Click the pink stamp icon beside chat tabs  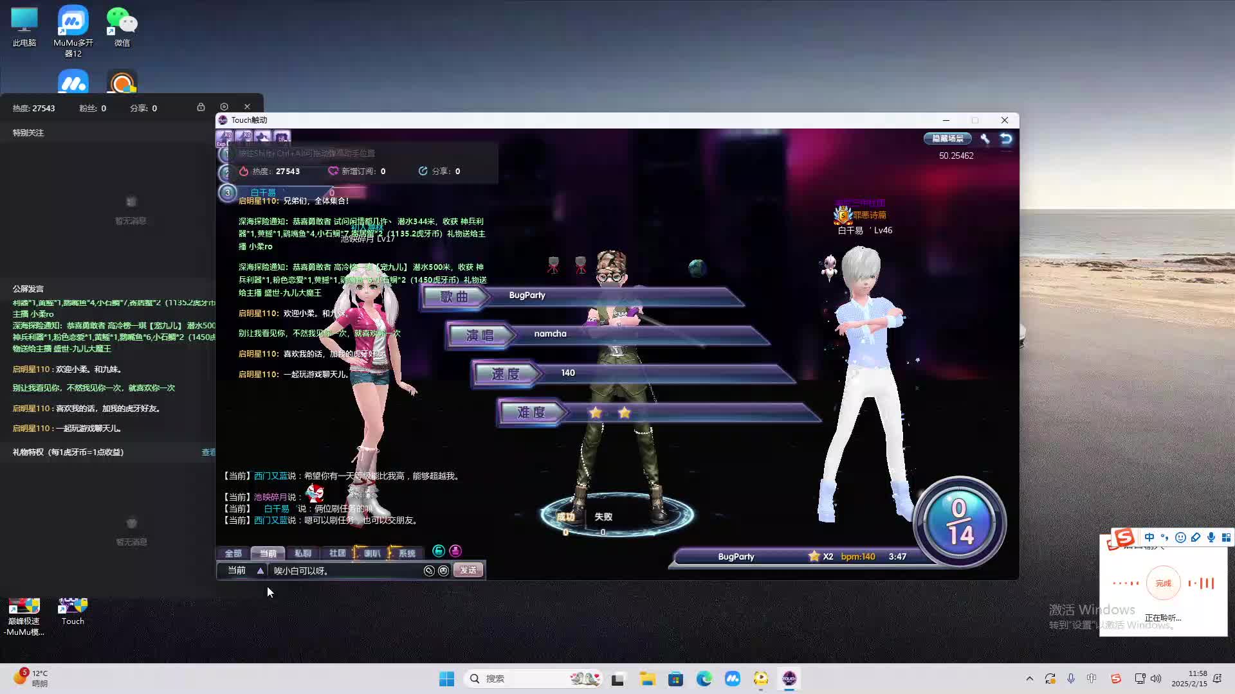click(455, 551)
